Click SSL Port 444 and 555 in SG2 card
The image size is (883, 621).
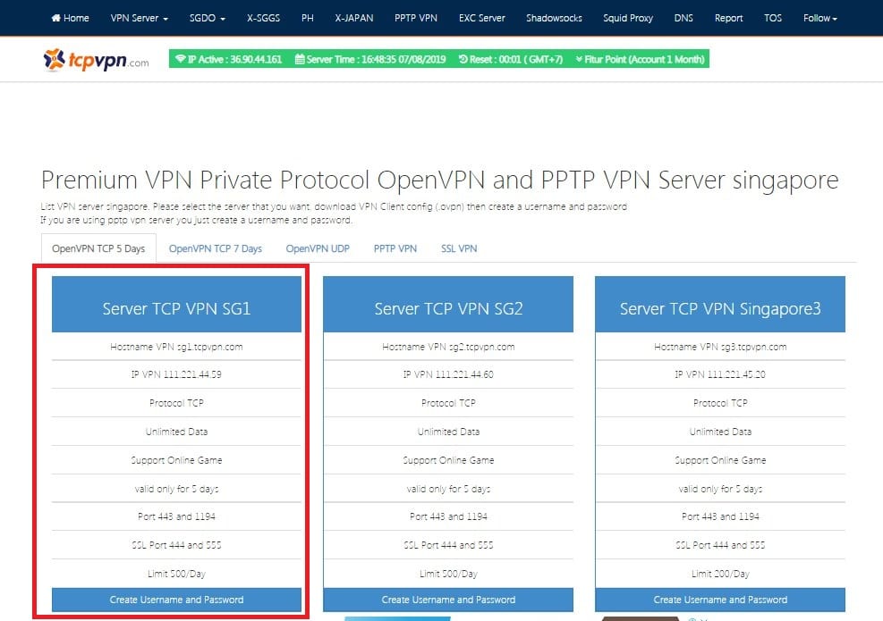tap(448, 545)
